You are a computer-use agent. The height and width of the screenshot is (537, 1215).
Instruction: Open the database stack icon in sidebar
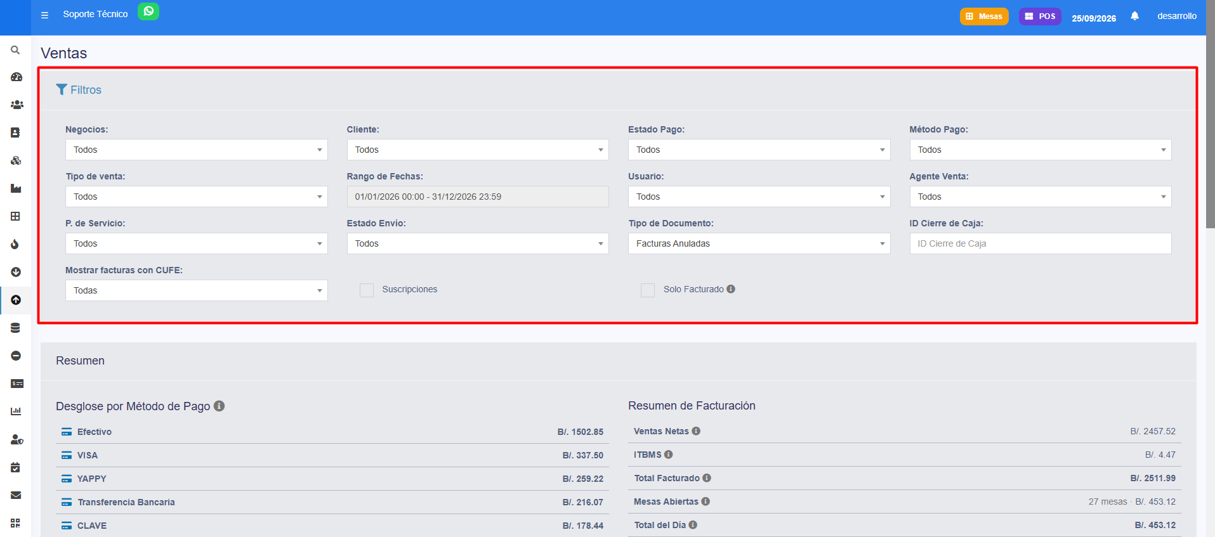(x=15, y=328)
